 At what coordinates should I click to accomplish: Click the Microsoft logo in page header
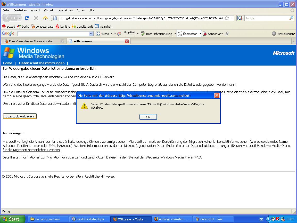284,53
